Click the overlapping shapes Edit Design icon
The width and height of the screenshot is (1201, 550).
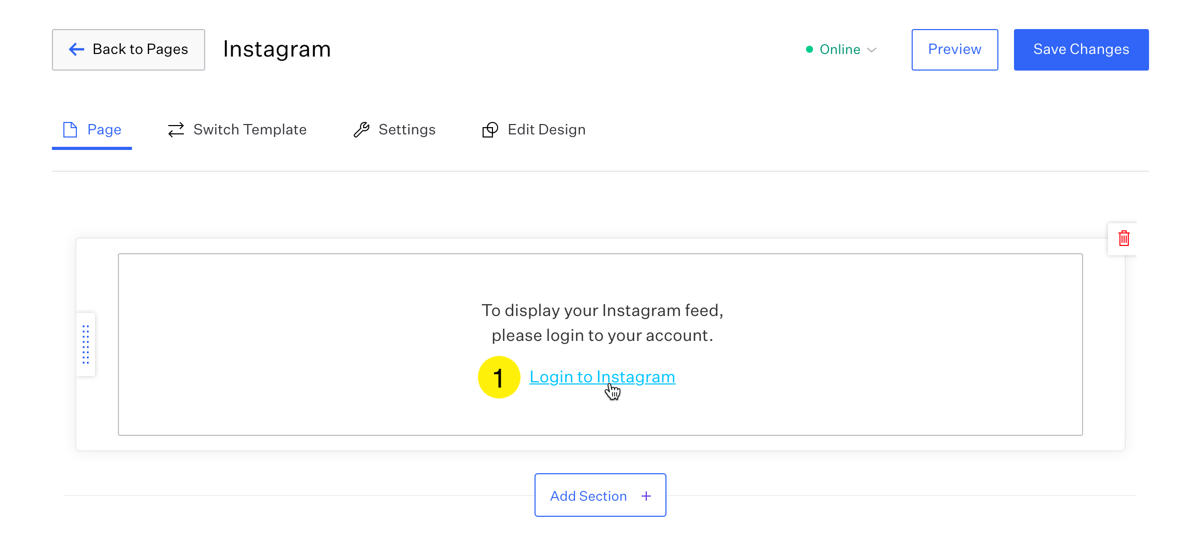pos(490,130)
